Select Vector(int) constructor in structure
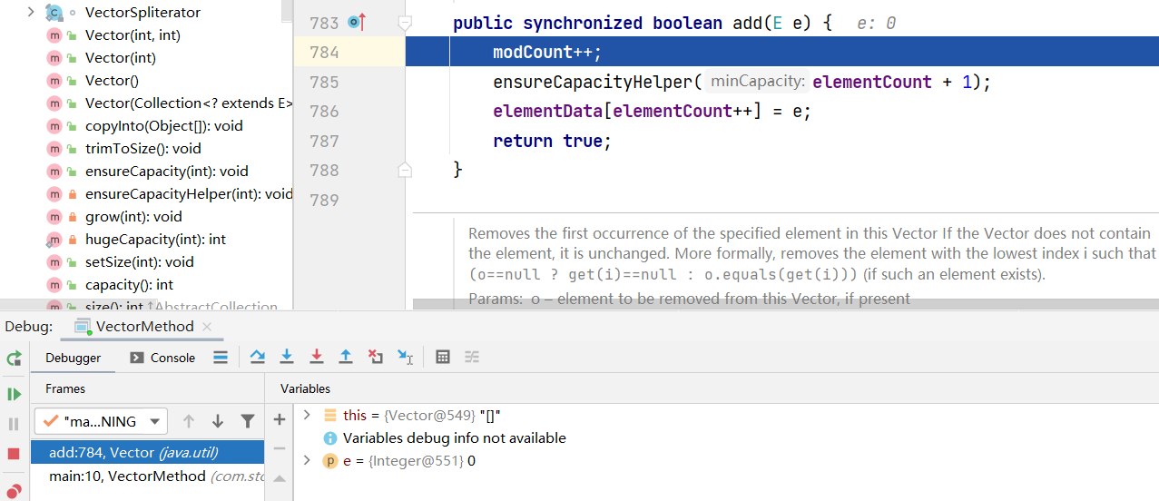The image size is (1159, 501). coord(121,58)
